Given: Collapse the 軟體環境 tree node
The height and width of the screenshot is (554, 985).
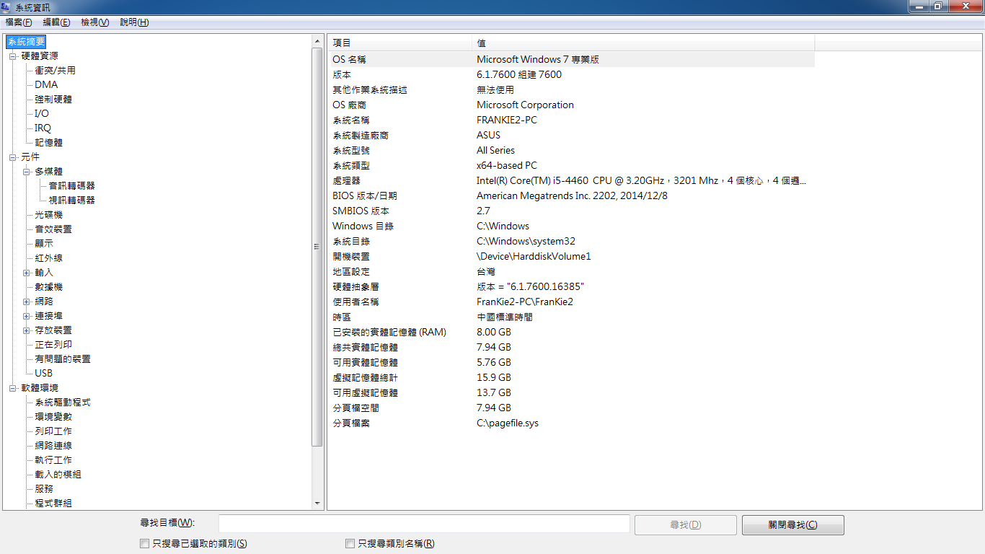Looking at the screenshot, I should [13, 388].
